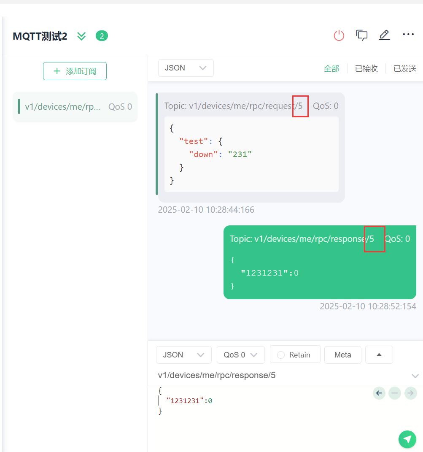Viewport: 423px width, 452px height.
Task: Click the pencil edit connection icon
Action: click(x=384, y=35)
